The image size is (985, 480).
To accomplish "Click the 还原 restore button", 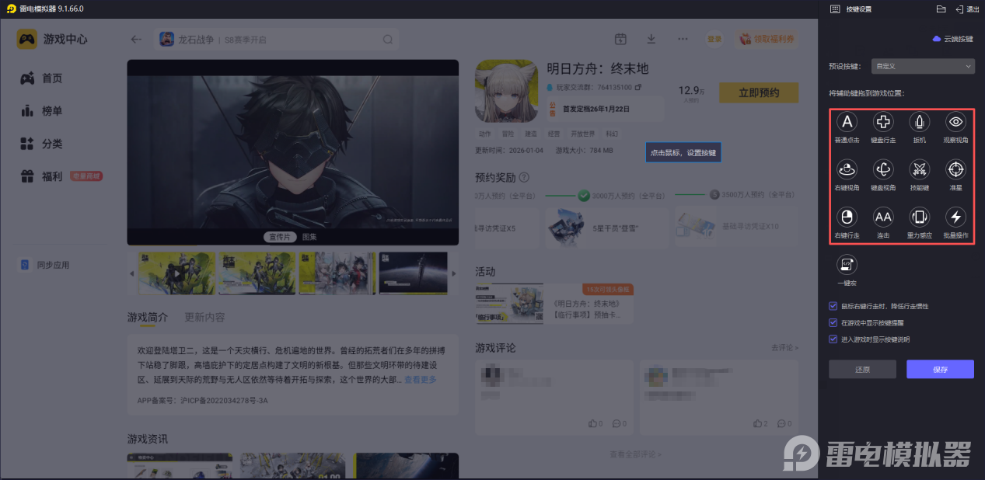I will (x=862, y=369).
